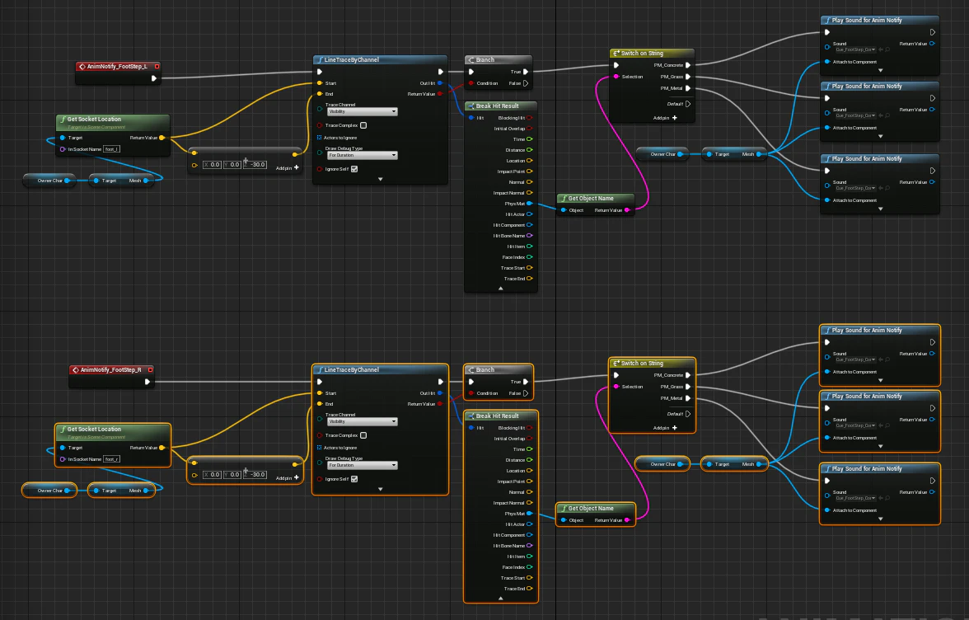Click Z -30.0 field in FootStep_L graph
969x620 pixels.
click(256, 164)
